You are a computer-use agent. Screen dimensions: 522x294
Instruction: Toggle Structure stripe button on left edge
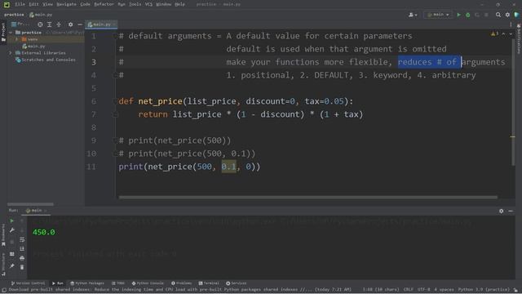(x=3, y=265)
